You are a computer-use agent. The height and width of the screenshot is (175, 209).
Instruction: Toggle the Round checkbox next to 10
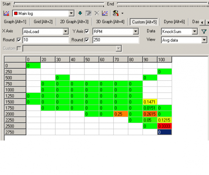click(19, 40)
